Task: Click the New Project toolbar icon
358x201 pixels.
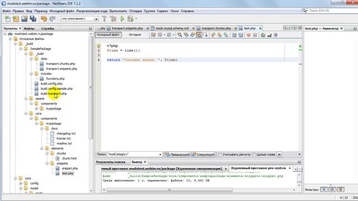Action: [16, 19]
